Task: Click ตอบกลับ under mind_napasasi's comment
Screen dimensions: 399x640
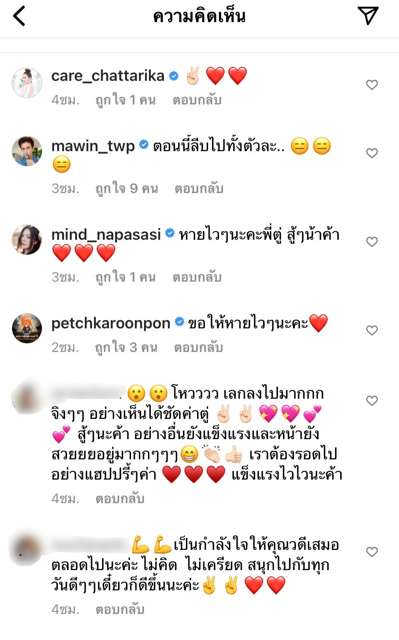Action: (x=197, y=277)
